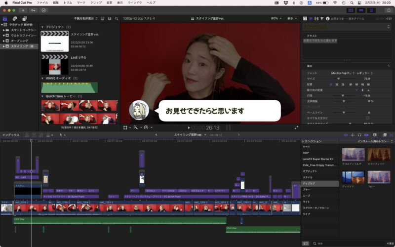
Task: Open the keyword editor key icon
Action: [33, 10]
